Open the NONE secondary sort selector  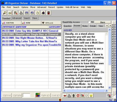click(31, 23)
